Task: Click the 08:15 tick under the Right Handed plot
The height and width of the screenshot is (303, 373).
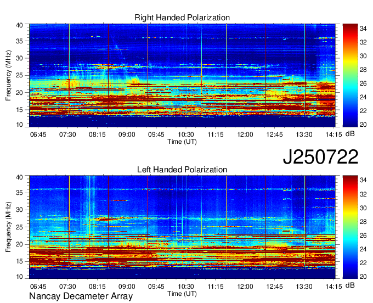Action: 97,134
